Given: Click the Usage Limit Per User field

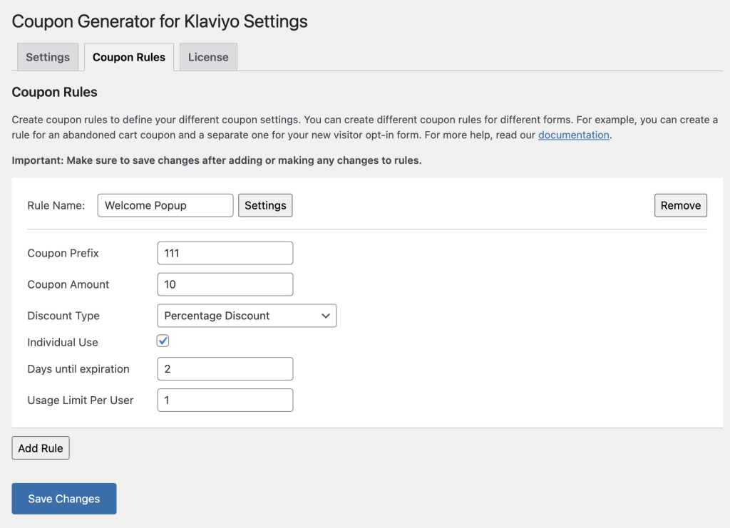Looking at the screenshot, I should [x=225, y=400].
